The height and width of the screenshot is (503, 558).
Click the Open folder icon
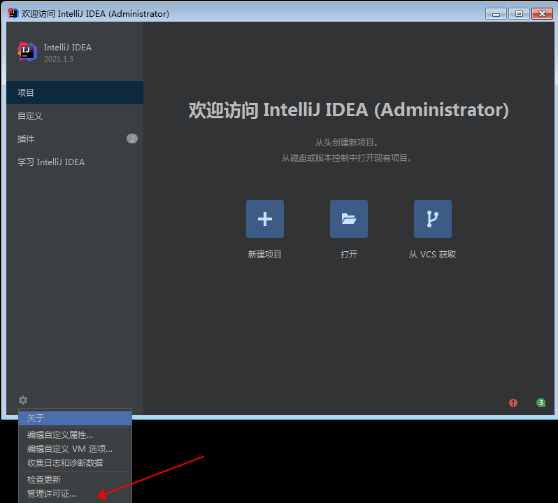348,219
